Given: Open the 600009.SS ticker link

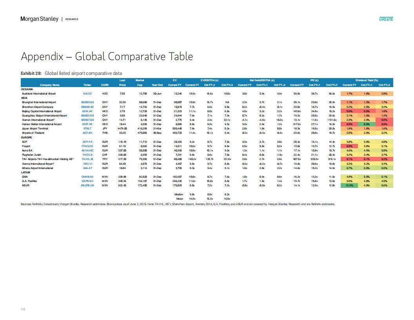Looking at the screenshot, I should [87, 102].
